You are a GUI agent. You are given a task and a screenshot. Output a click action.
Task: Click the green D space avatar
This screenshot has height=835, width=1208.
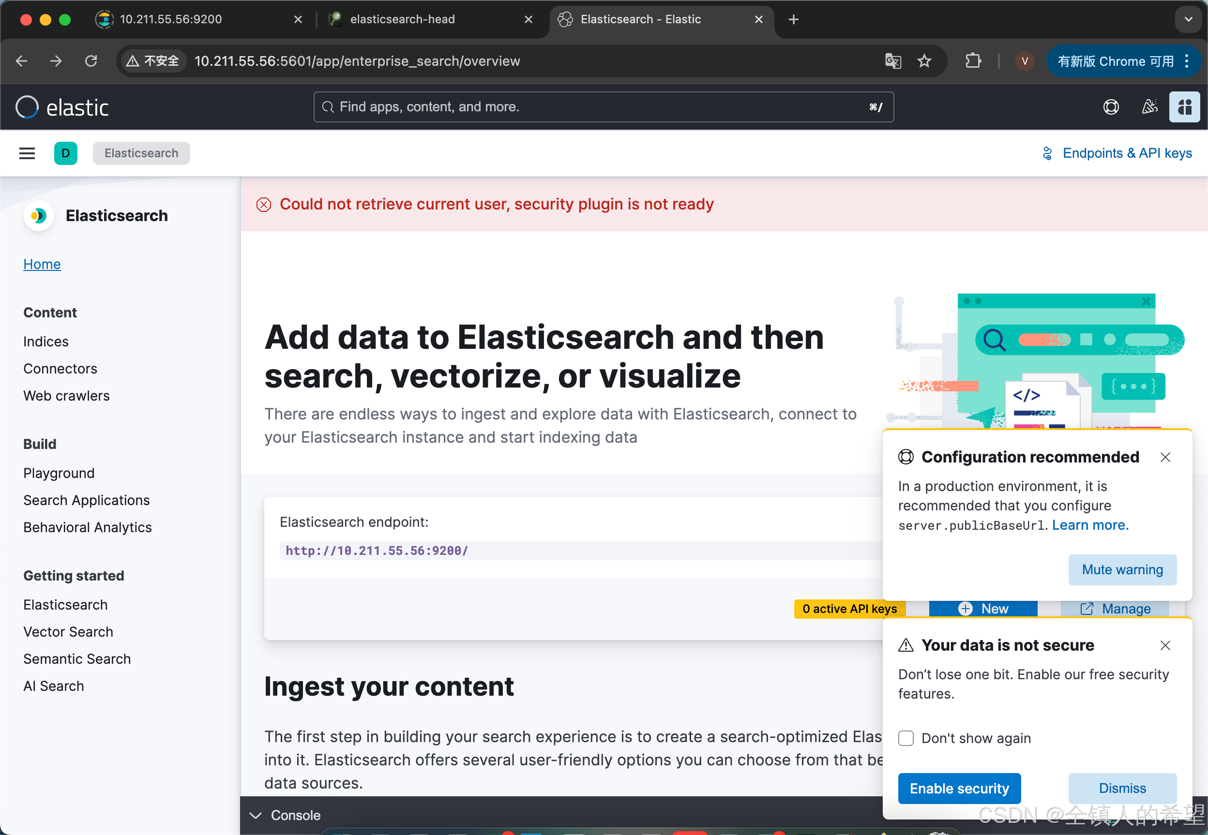(65, 153)
